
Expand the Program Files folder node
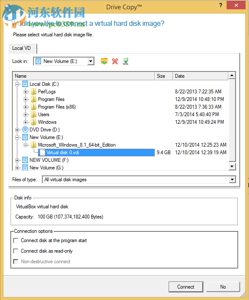coord(25,99)
